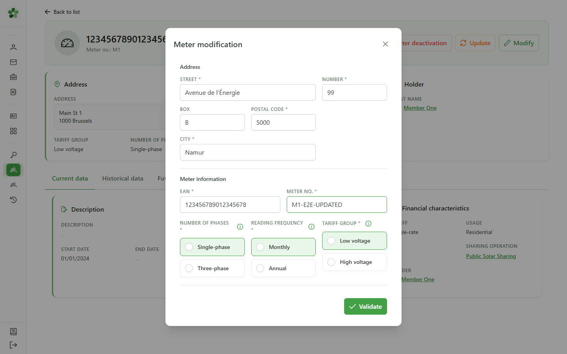Choose Annual reading frequency
Image resolution: width=567 pixels, height=354 pixels.
point(283,268)
